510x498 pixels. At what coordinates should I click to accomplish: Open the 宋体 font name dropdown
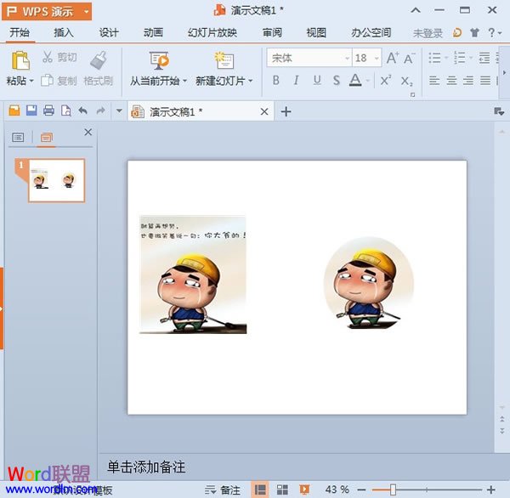(347, 59)
